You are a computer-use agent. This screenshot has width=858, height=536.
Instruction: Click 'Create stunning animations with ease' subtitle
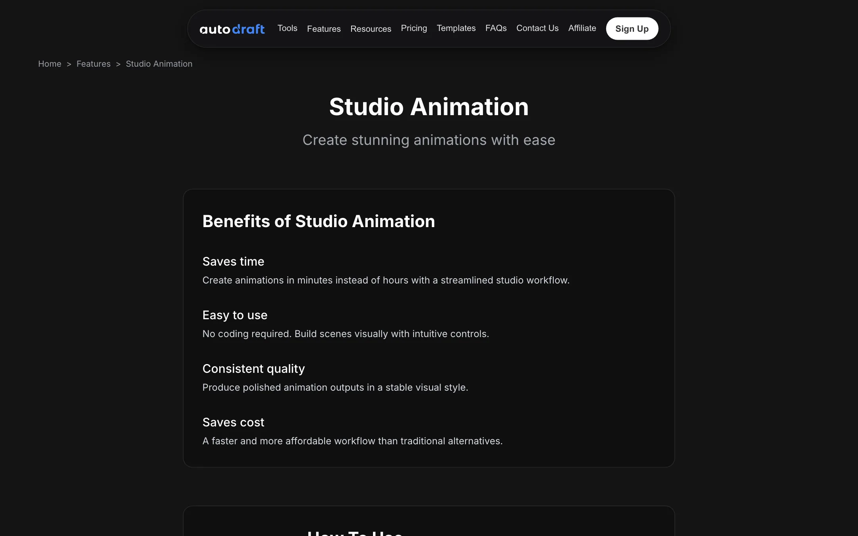(x=429, y=140)
